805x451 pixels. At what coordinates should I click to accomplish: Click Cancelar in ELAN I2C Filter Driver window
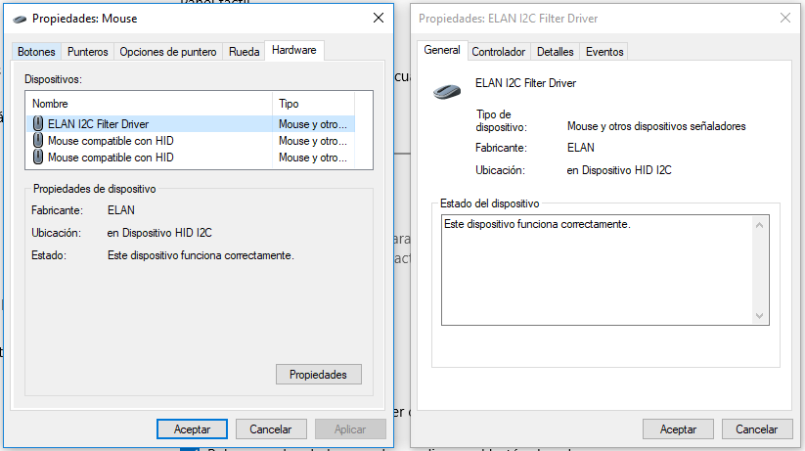click(757, 428)
